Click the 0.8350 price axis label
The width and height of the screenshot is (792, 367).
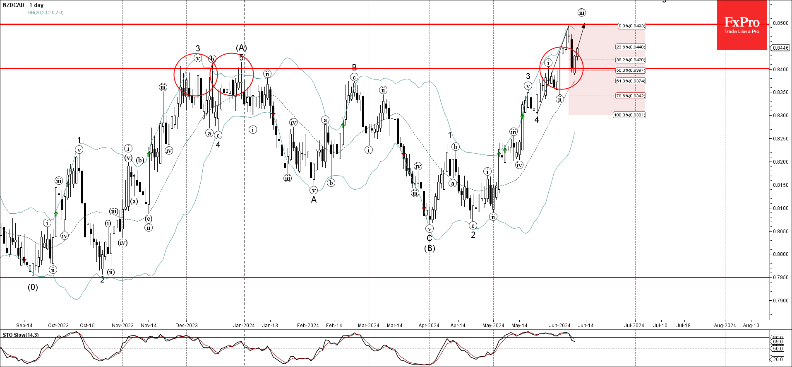click(x=780, y=92)
